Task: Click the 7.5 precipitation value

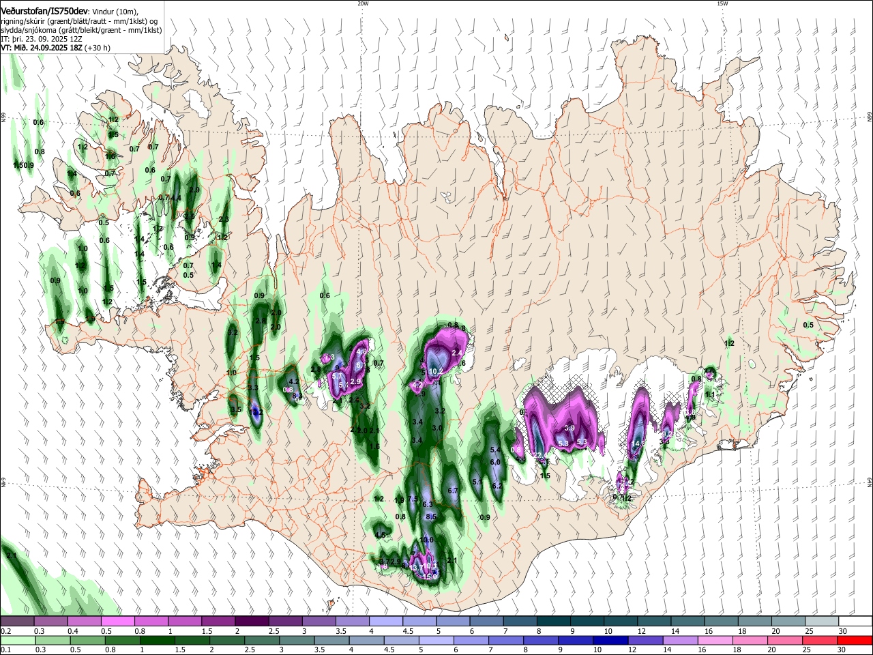Action: [412, 499]
